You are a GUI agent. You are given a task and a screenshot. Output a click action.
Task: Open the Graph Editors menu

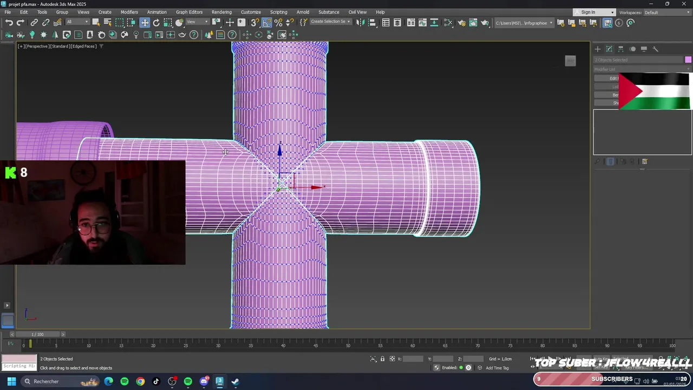[189, 12]
